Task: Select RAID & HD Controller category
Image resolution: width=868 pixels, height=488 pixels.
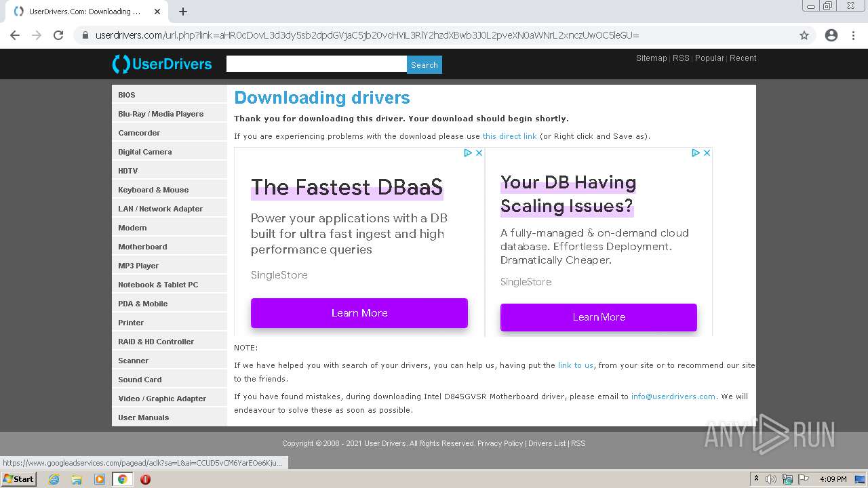Action: click(x=170, y=342)
